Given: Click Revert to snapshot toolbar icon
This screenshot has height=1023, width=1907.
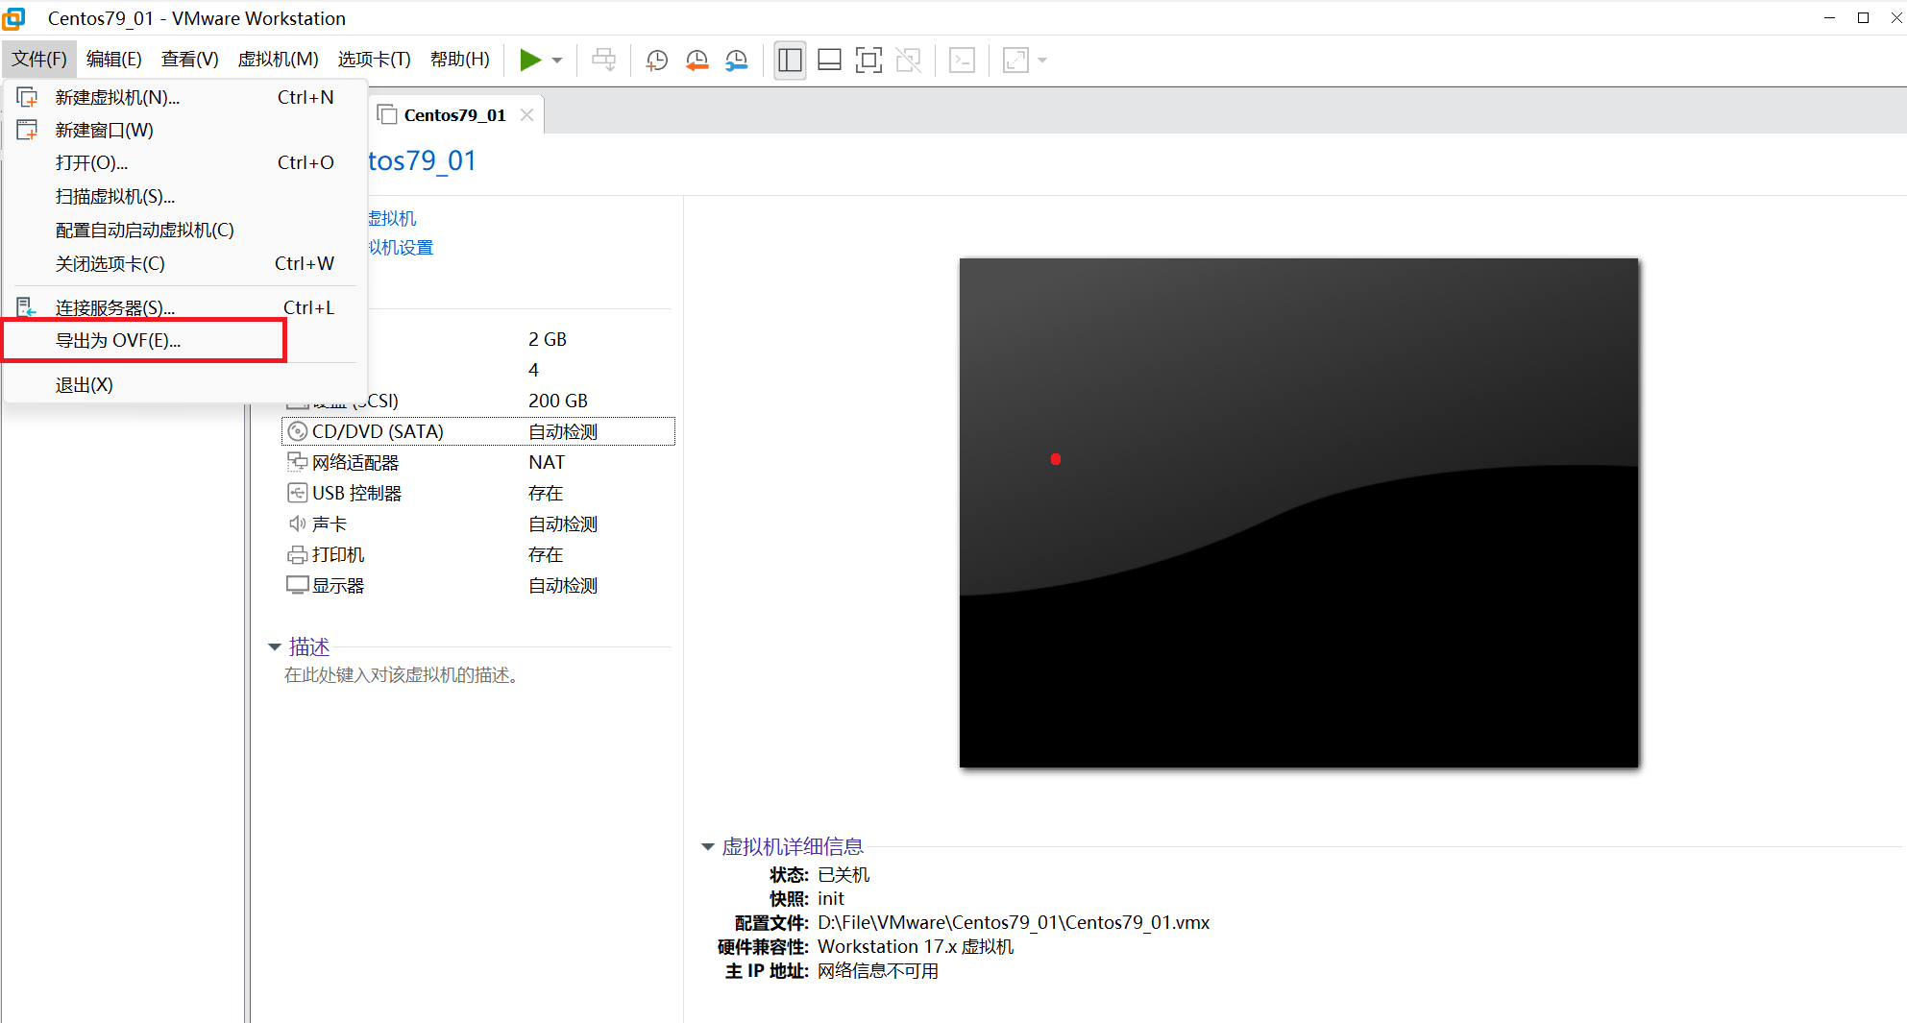Looking at the screenshot, I should coord(697,60).
